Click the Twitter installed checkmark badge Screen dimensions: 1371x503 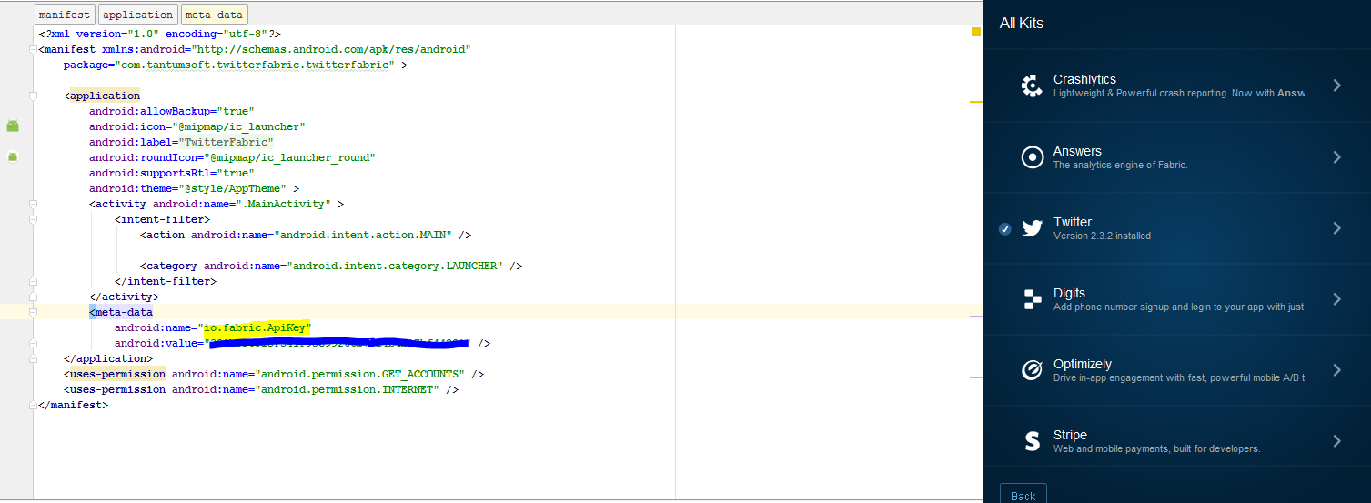(1004, 229)
